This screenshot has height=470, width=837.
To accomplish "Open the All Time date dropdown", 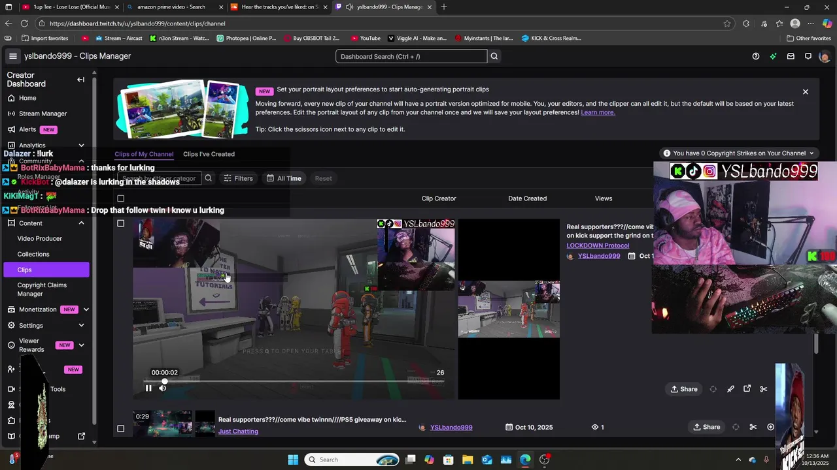I will pyautogui.click(x=284, y=178).
